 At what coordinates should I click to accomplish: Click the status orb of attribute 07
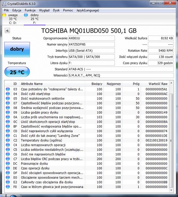tap(8, 103)
